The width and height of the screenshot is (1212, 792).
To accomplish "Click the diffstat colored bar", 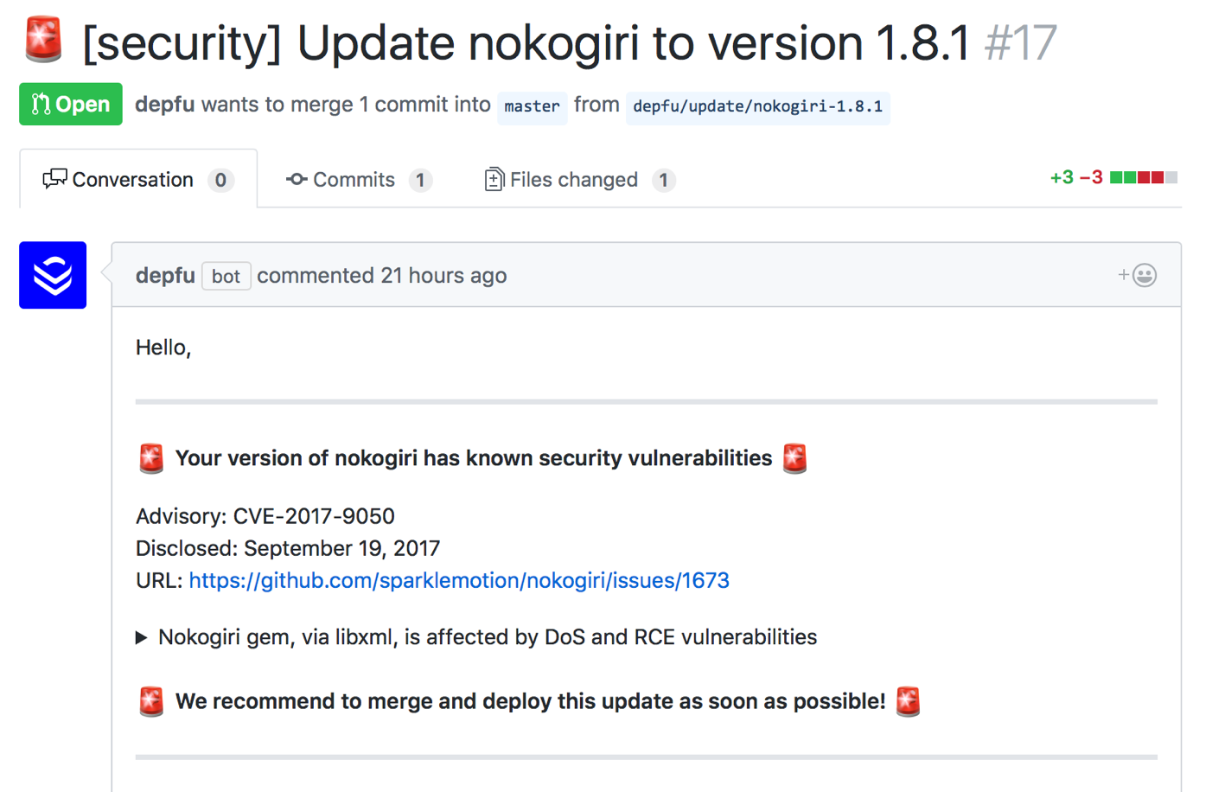I will click(1143, 177).
